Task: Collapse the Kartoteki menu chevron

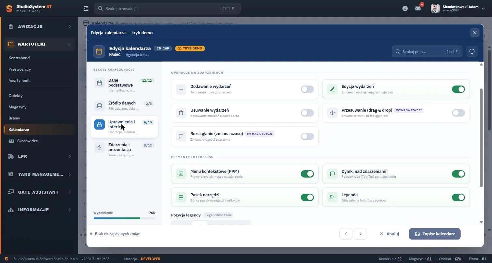Action: [x=69, y=44]
